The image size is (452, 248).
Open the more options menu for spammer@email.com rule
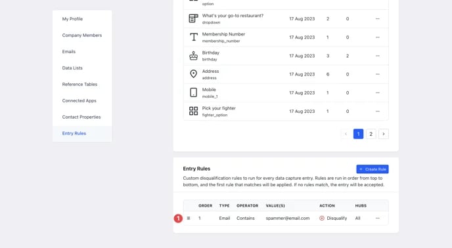tap(378, 218)
